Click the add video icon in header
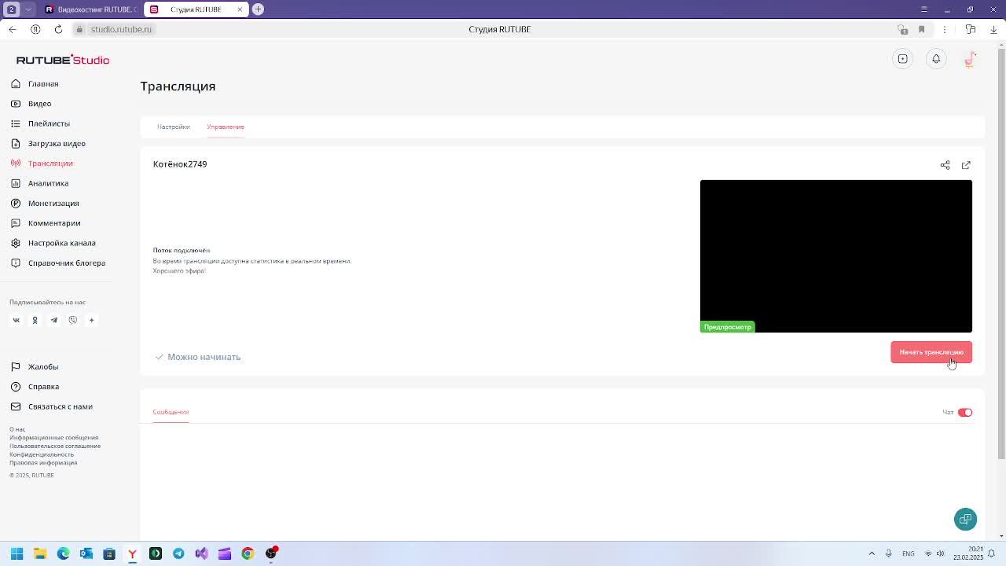1006x566 pixels. [903, 59]
